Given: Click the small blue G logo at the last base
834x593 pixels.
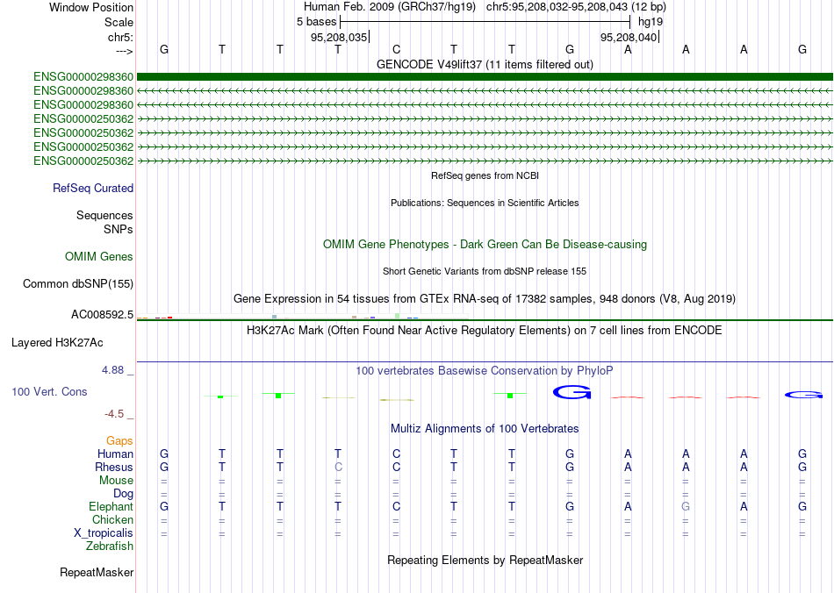Looking at the screenshot, I should 803,394.
